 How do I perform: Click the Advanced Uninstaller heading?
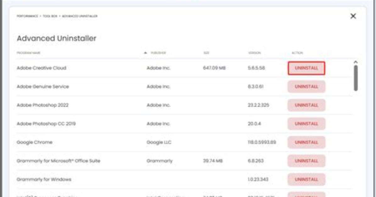[x=56, y=38]
